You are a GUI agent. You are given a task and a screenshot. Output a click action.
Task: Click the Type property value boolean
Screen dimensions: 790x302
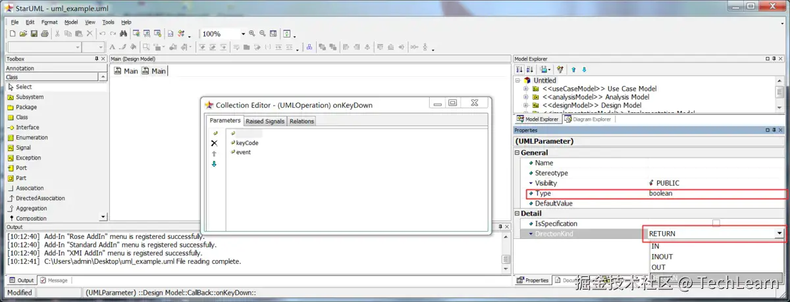click(x=716, y=194)
